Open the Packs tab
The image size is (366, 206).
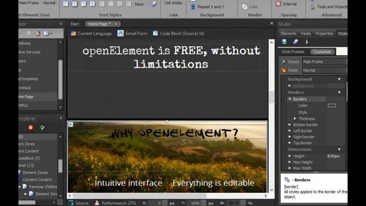[x=306, y=34]
